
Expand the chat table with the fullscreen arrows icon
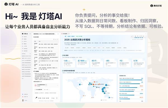(x=58, y=39)
